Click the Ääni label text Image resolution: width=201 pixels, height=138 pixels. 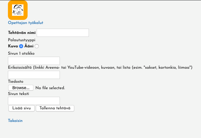pyautogui.click(x=29, y=46)
